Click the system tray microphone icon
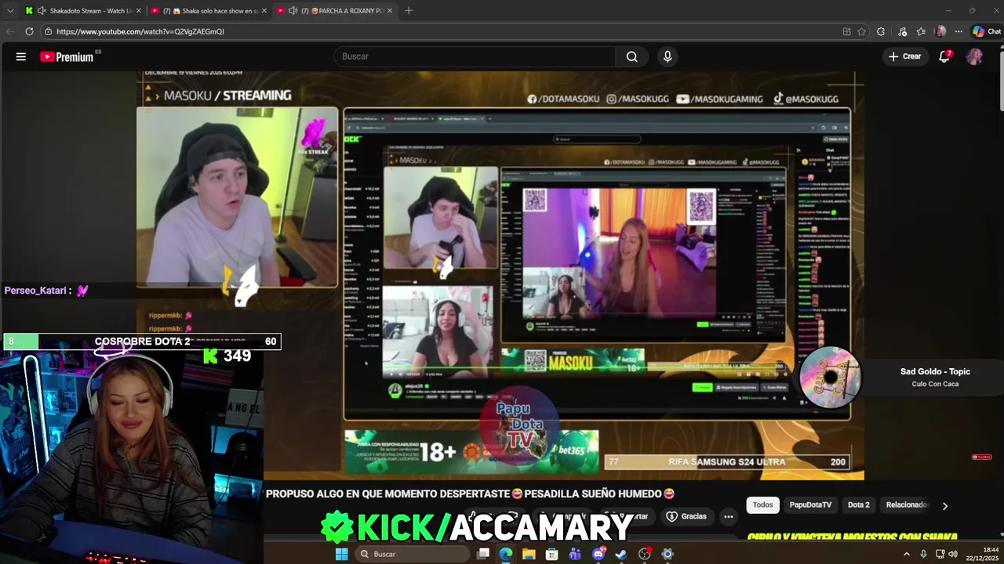The width and height of the screenshot is (1004, 564). tap(923, 554)
